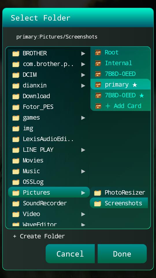Expand the Music folder arrow

[83, 171]
